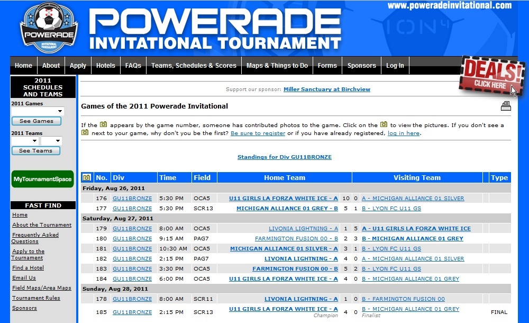
Task: Click the POWERADE INVITATIONAL TOURNAMENT banner title
Action: click(x=215, y=29)
